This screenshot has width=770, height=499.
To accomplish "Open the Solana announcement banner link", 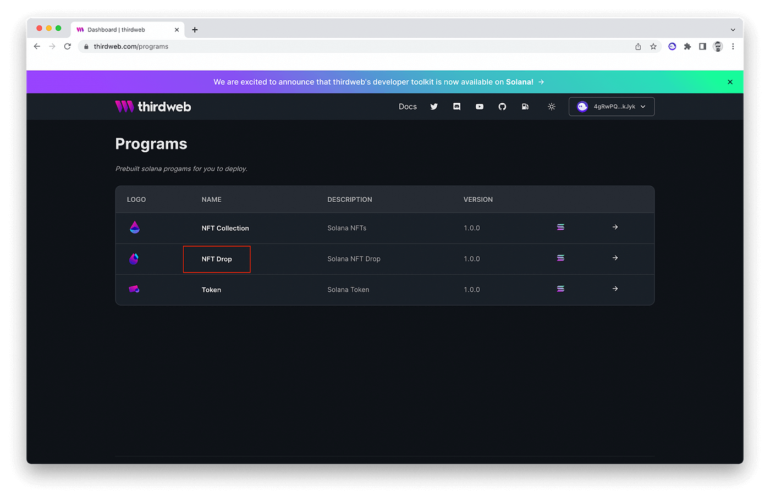I will [x=379, y=82].
